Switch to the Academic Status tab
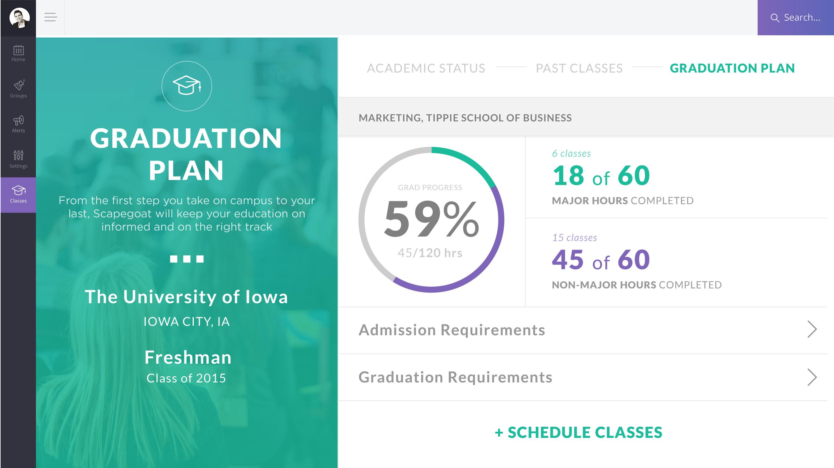The height and width of the screenshot is (468, 834). pyautogui.click(x=426, y=68)
